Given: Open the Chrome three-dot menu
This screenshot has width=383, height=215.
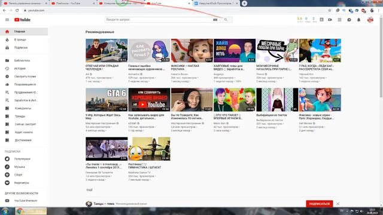Looking at the screenshot, I should tap(379, 11).
